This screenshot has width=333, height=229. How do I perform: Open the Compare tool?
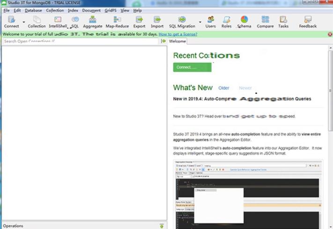point(265,22)
